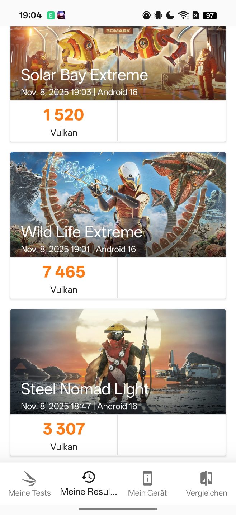Switch to the Vergleichen tab label
Viewport: 236px width, 515px height.
point(206,493)
